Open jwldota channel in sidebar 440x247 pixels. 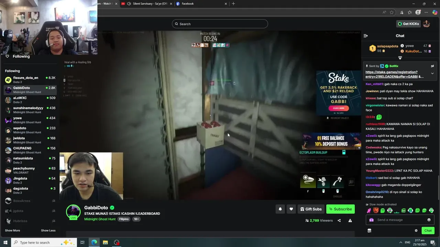pyautogui.click(x=30, y=140)
